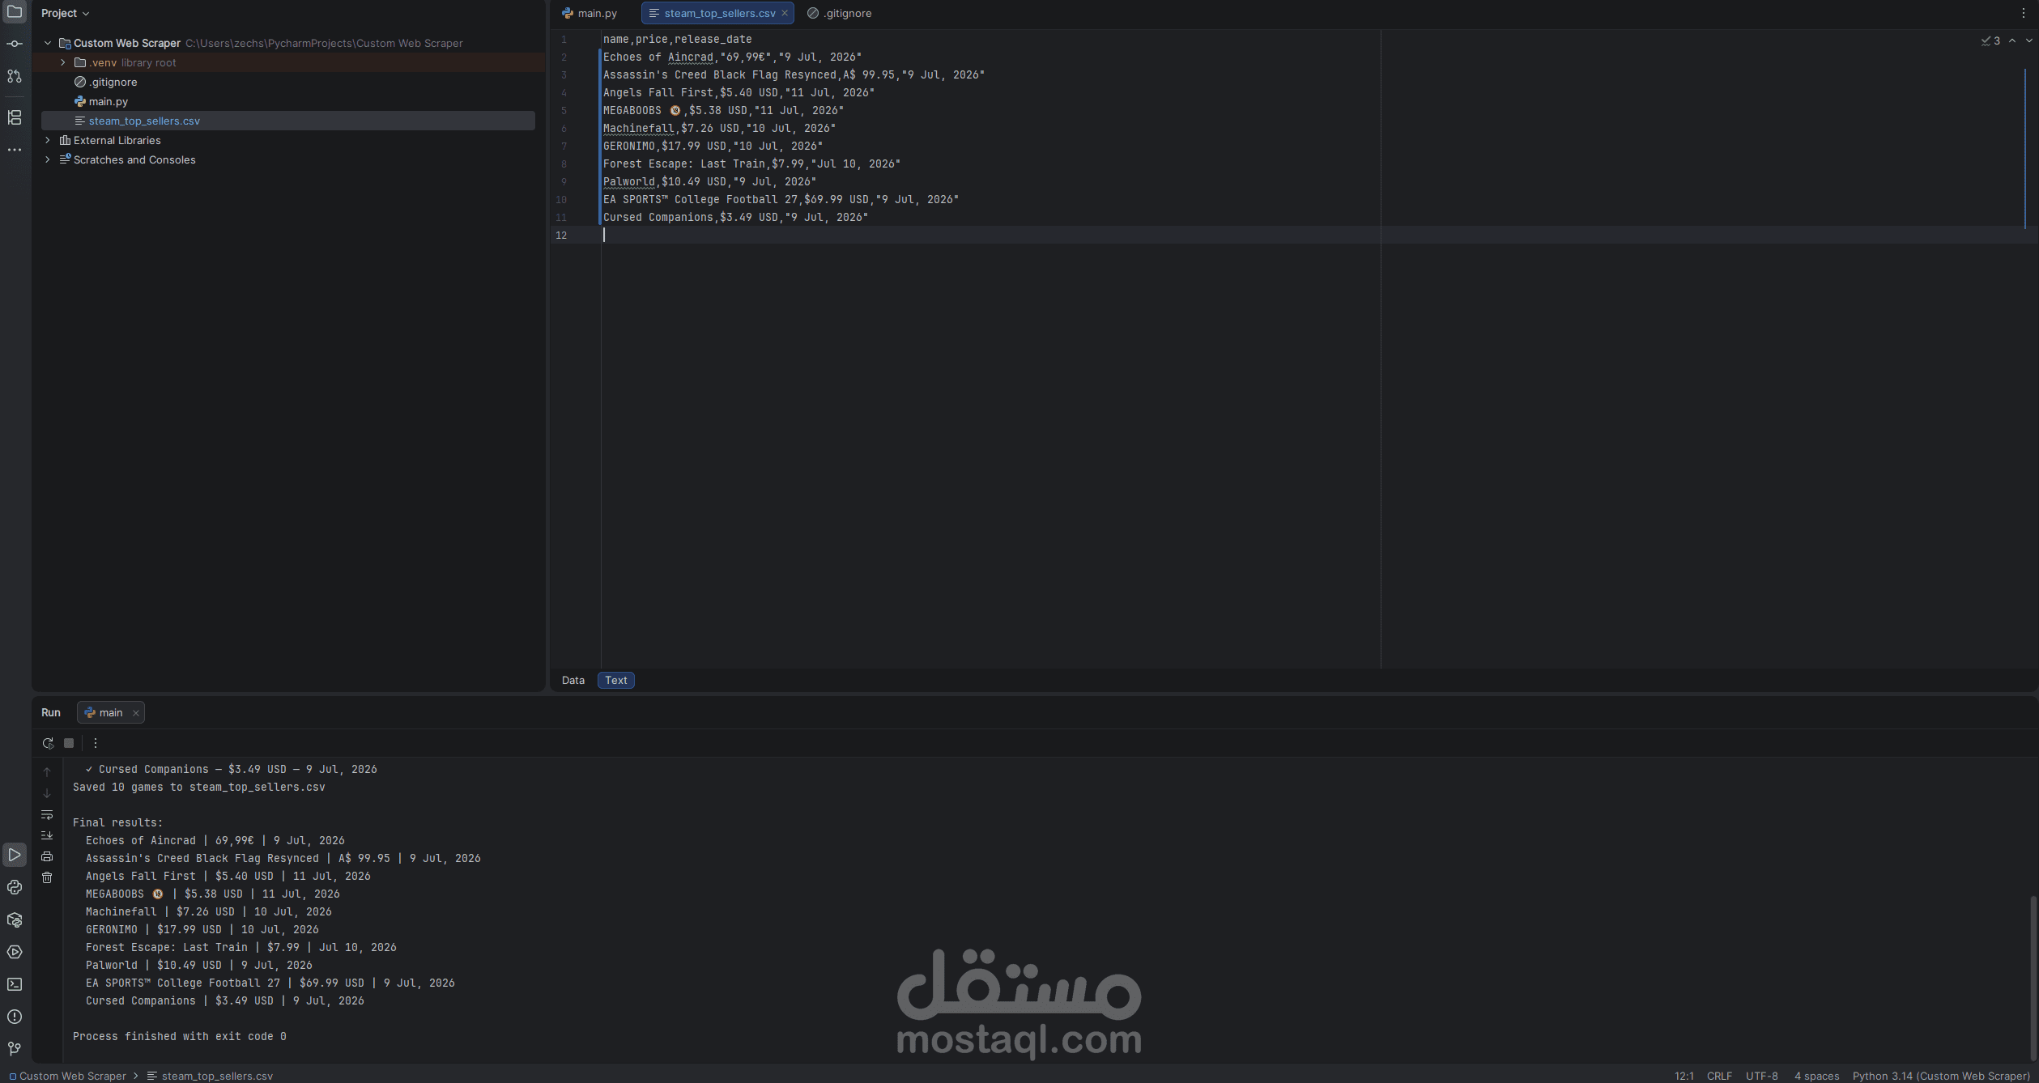Click the 12:1 line column indicator
Viewport: 2039px width, 1083px height.
1684,1076
